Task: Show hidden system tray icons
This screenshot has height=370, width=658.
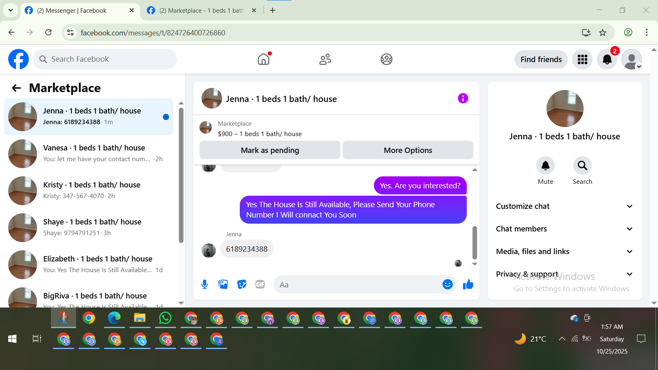Action: 561,339
